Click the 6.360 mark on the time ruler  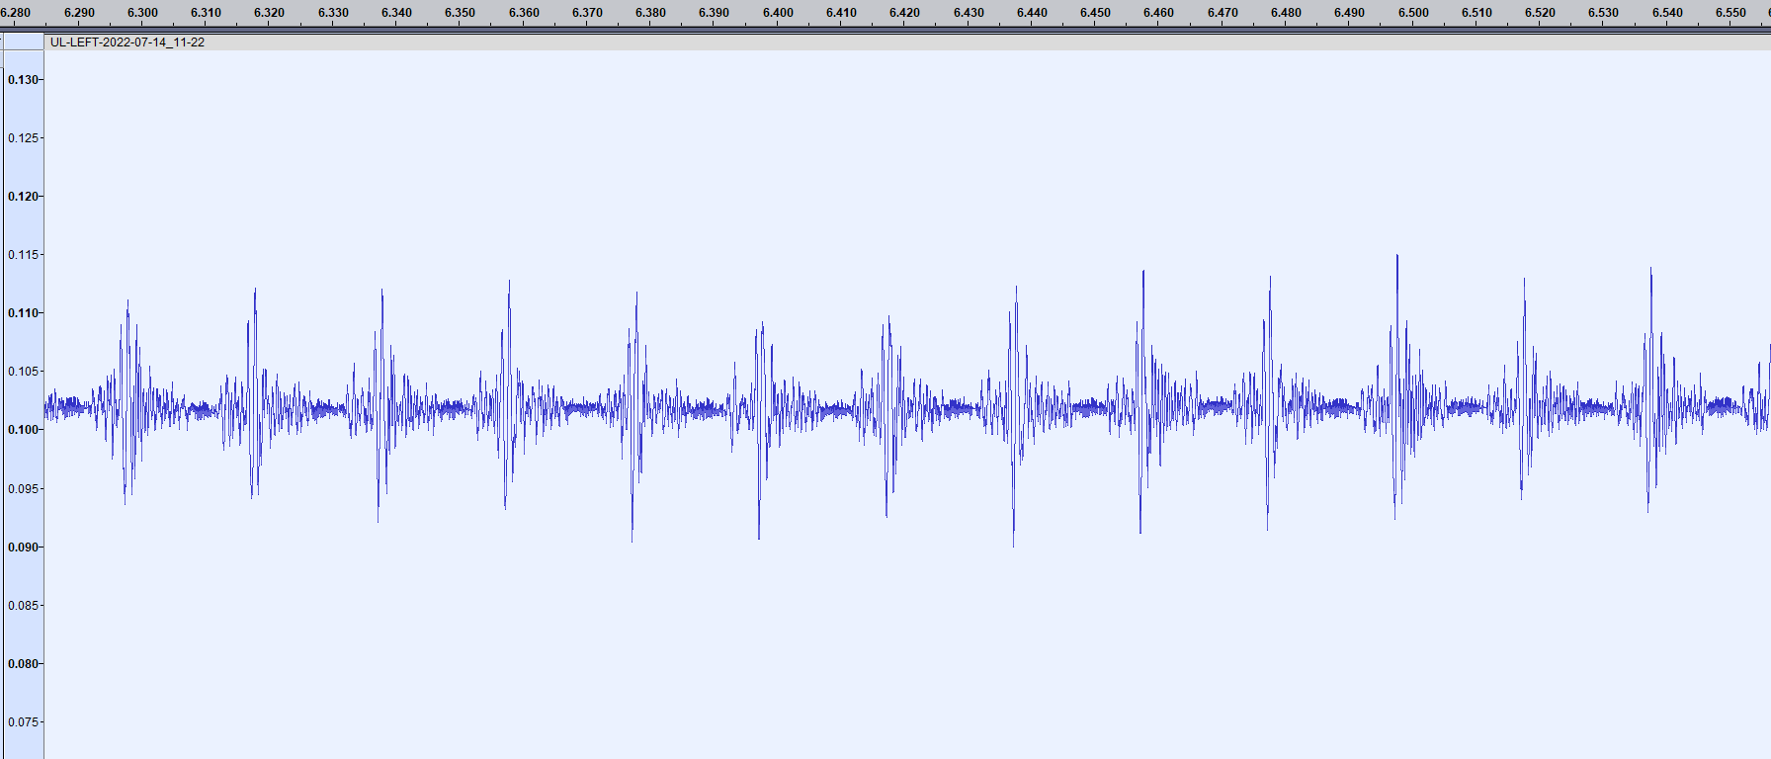pyautogui.click(x=524, y=13)
